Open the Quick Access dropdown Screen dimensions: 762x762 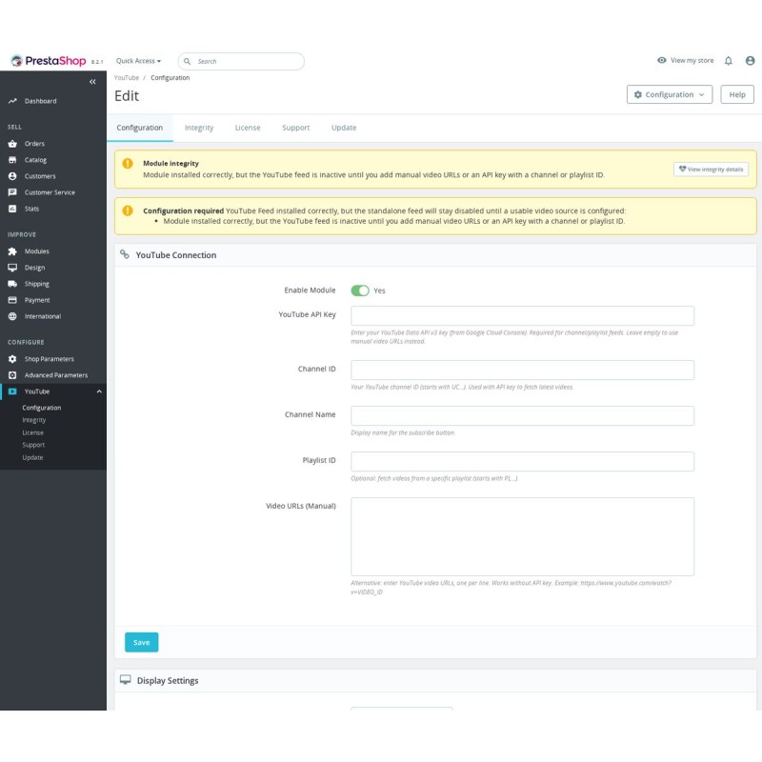(138, 61)
